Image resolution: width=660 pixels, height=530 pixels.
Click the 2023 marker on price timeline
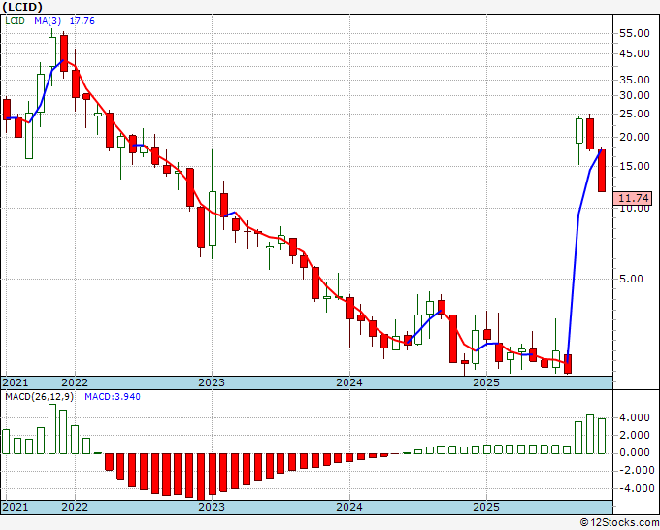[x=212, y=382]
